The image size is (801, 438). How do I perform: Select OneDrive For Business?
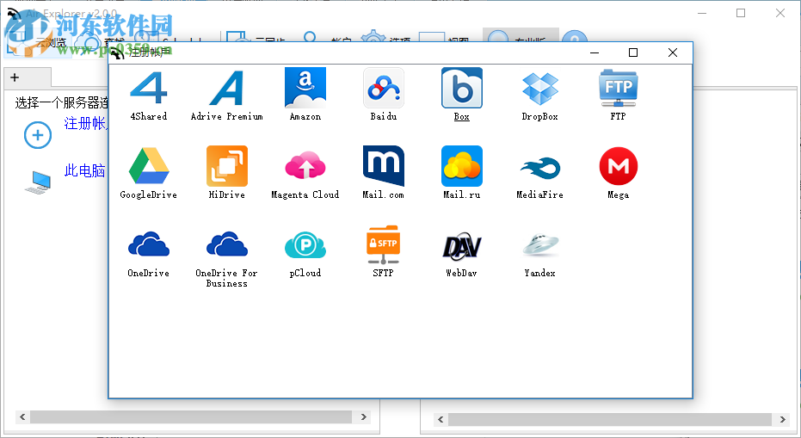click(x=227, y=244)
